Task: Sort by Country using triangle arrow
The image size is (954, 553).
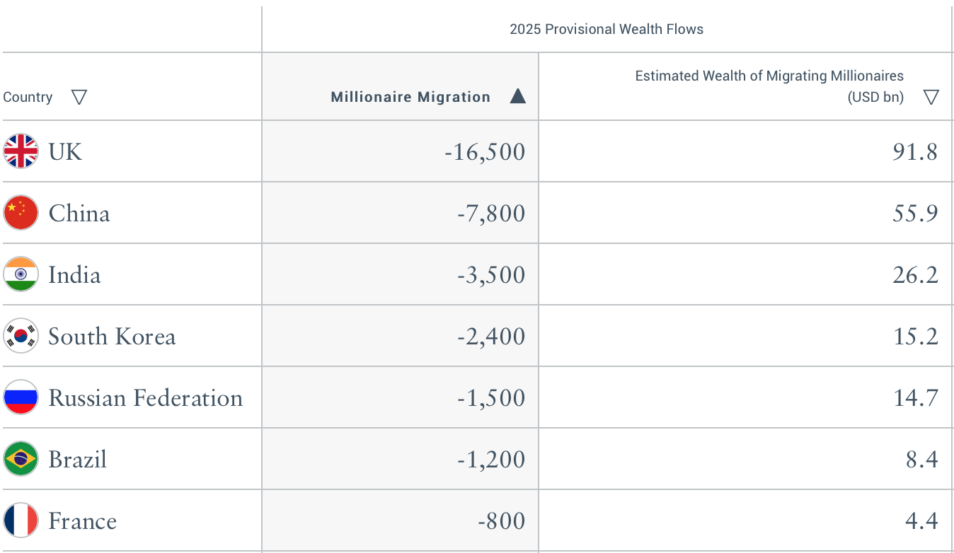Action: 79,98
